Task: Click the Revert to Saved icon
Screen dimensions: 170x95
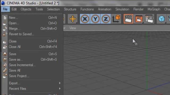Action: [5, 34]
